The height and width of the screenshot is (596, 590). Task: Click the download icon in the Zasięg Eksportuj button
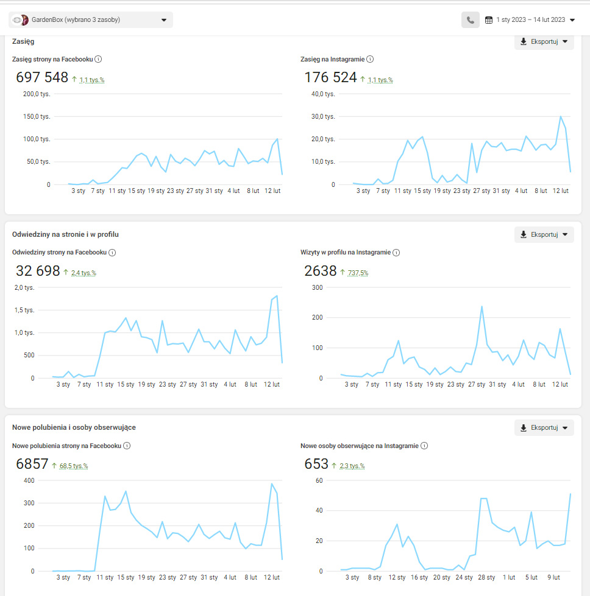coord(524,41)
